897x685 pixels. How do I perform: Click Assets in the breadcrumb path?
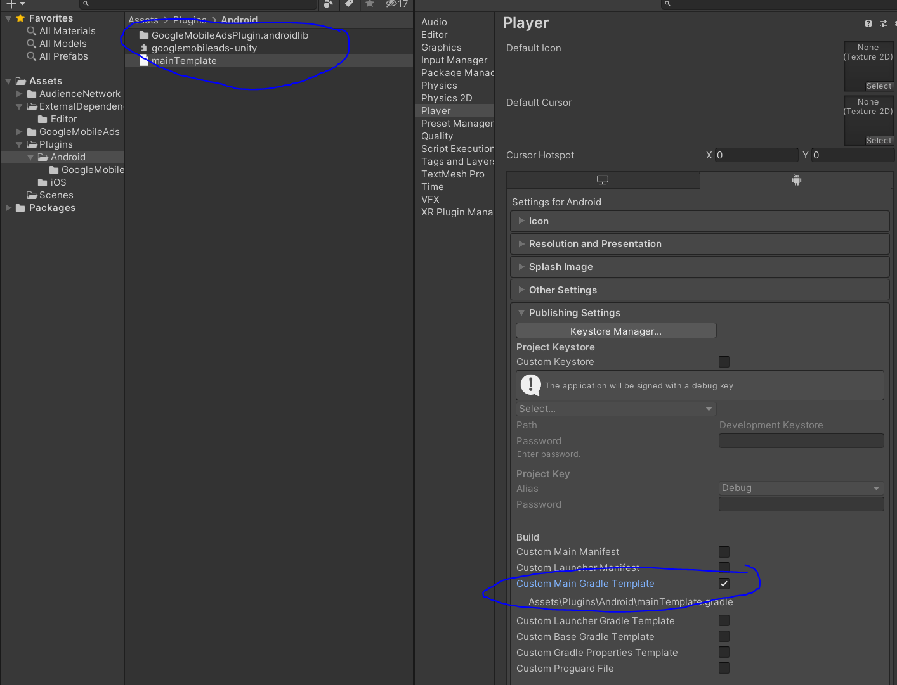pos(143,20)
